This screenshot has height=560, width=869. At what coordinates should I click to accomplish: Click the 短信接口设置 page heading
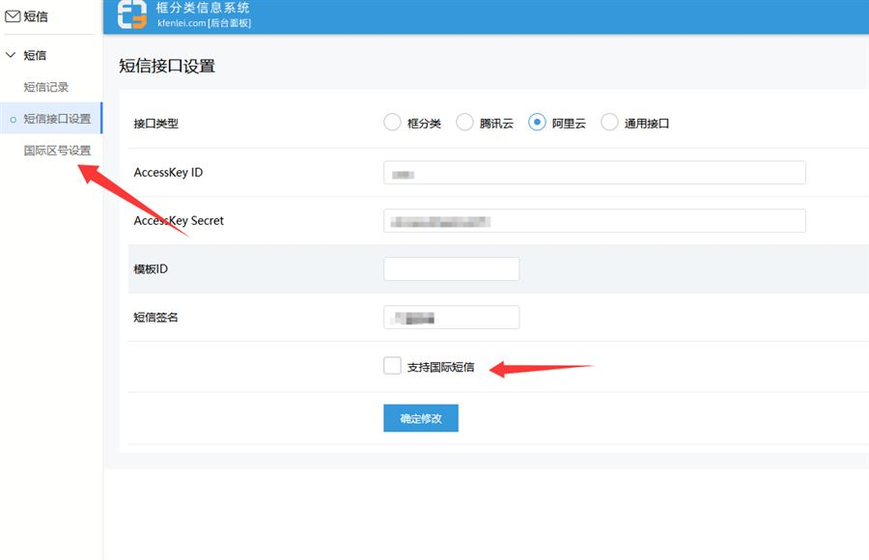[167, 67]
